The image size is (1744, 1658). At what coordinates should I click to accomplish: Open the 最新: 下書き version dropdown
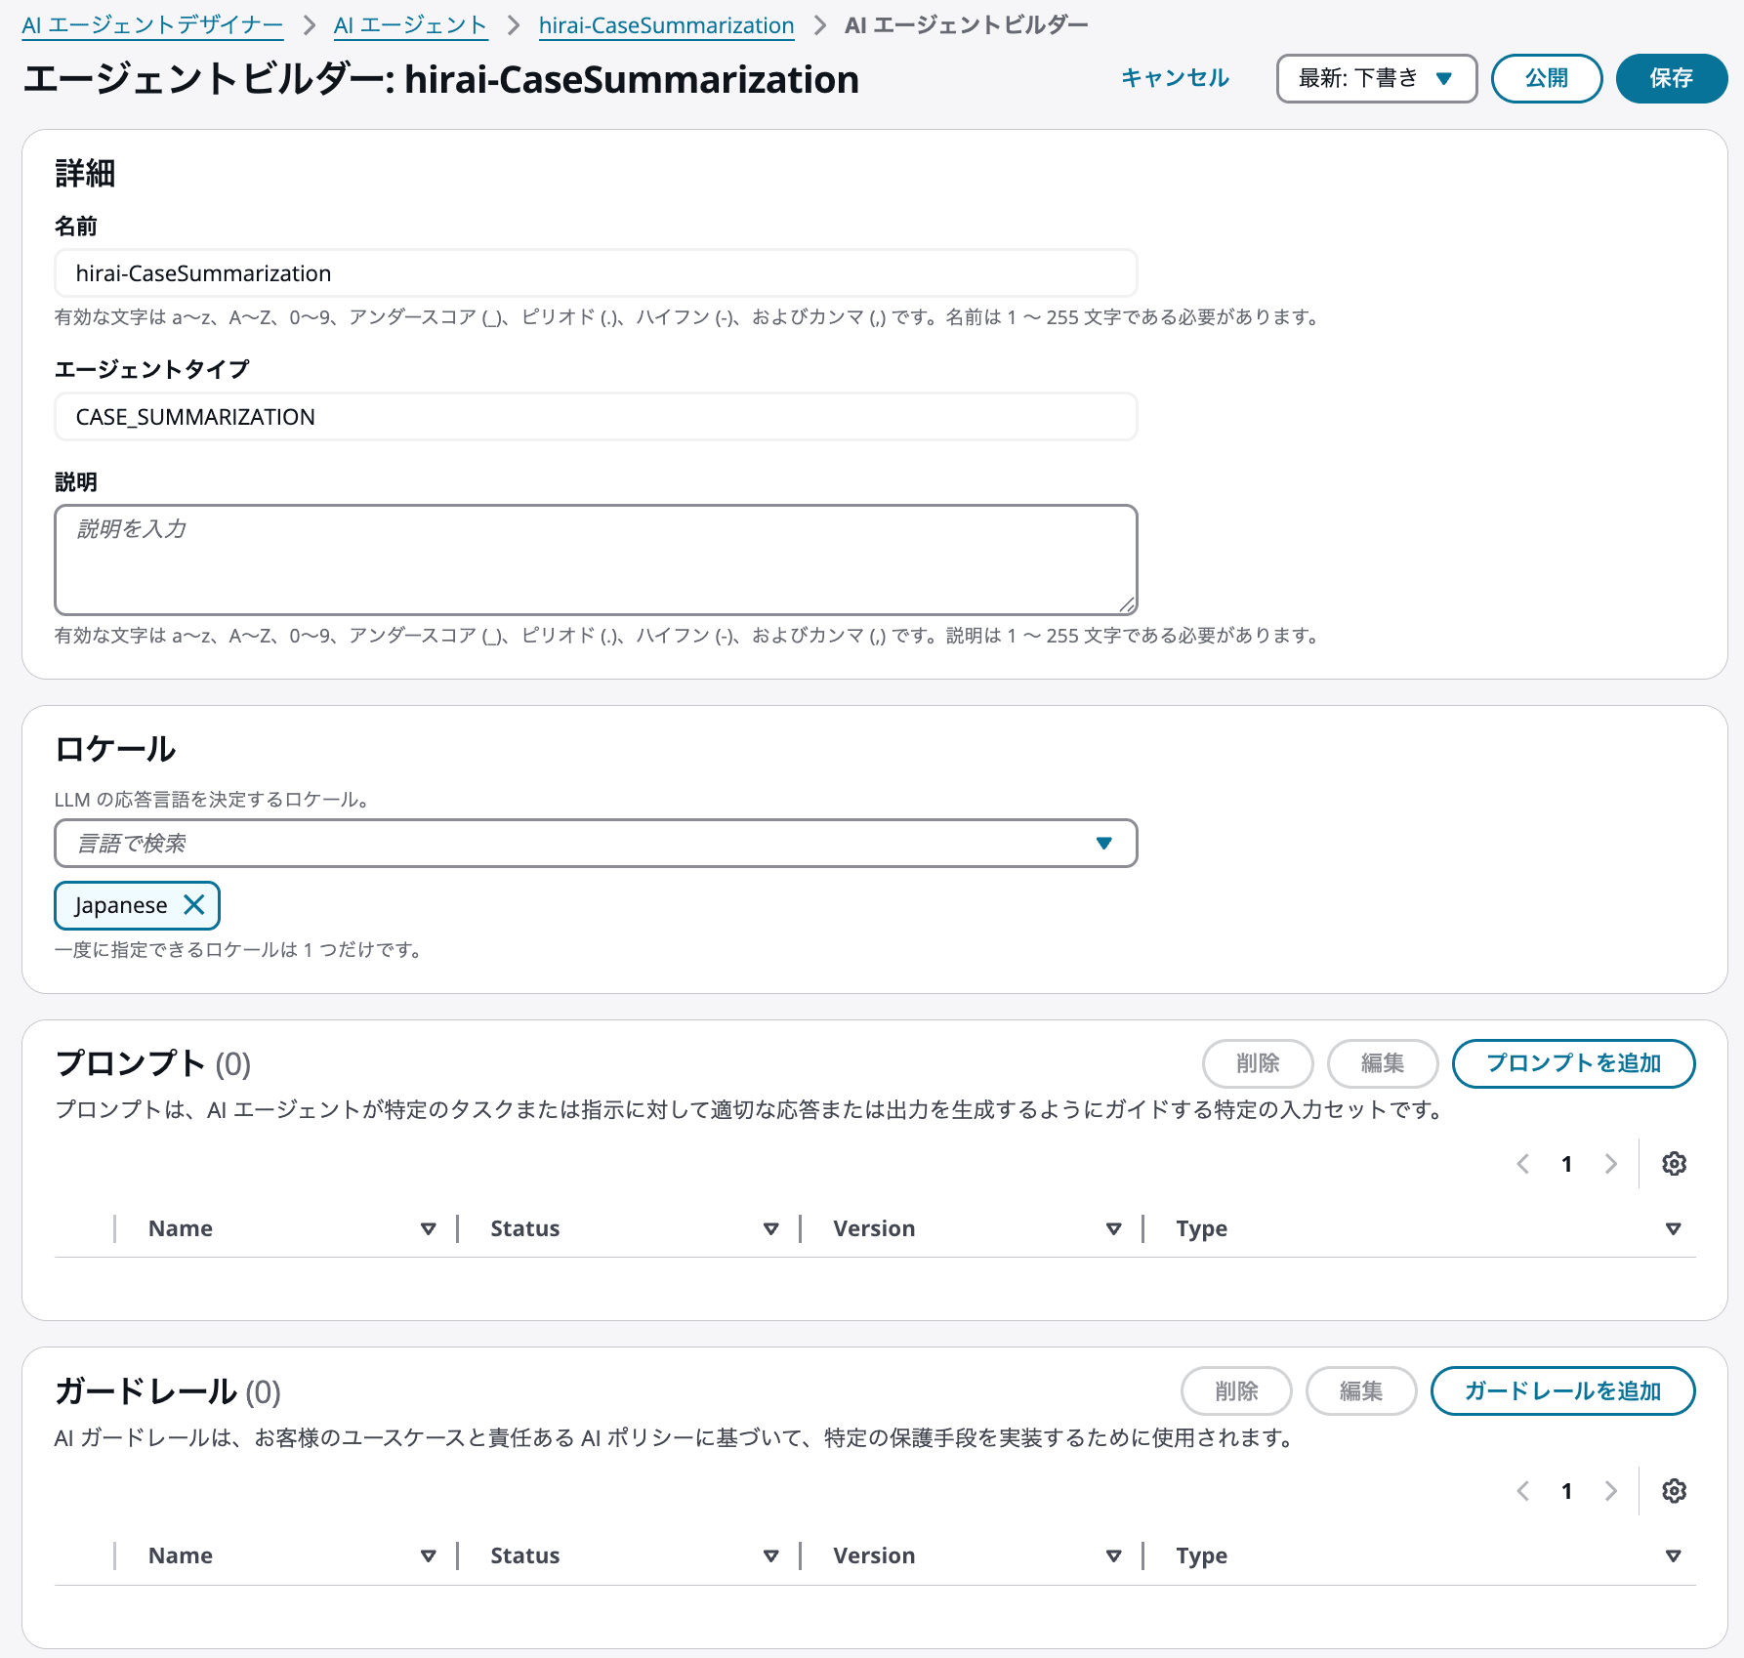click(1375, 79)
